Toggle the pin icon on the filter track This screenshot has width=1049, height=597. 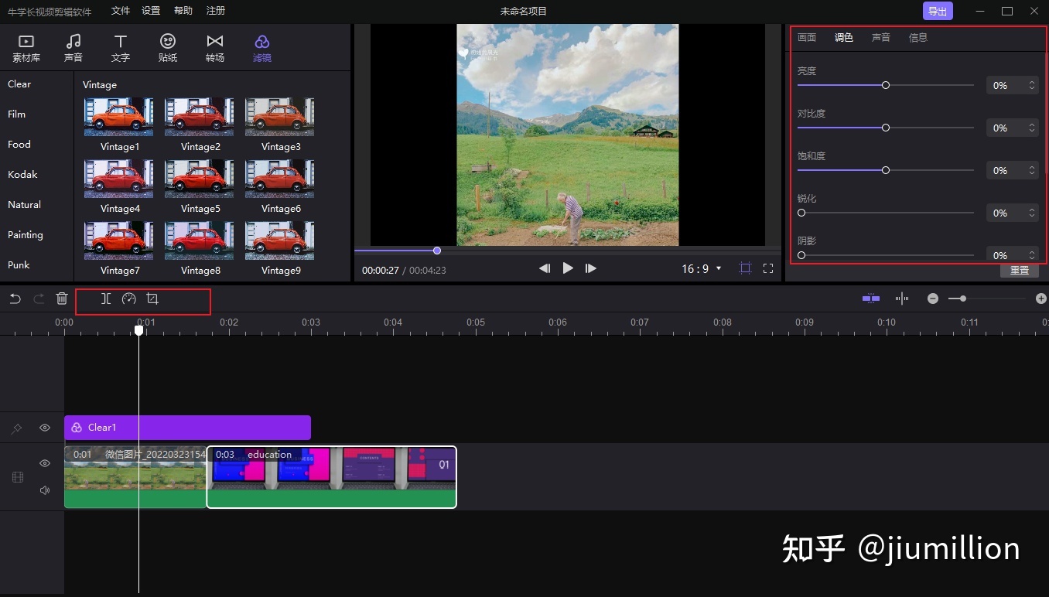[15, 428]
